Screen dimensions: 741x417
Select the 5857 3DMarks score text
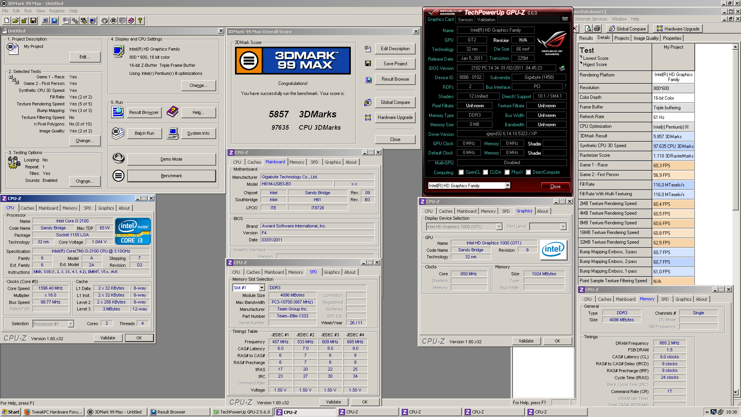(303, 114)
